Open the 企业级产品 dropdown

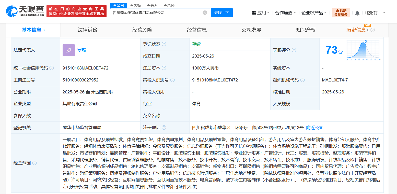[x=314, y=13]
